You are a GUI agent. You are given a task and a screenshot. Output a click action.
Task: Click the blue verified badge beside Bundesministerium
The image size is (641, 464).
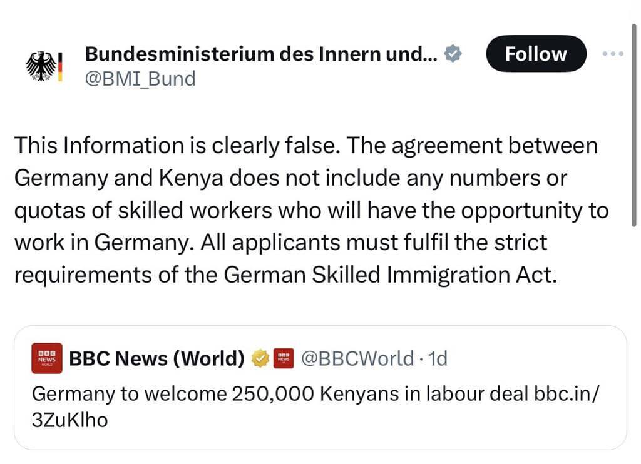click(453, 54)
